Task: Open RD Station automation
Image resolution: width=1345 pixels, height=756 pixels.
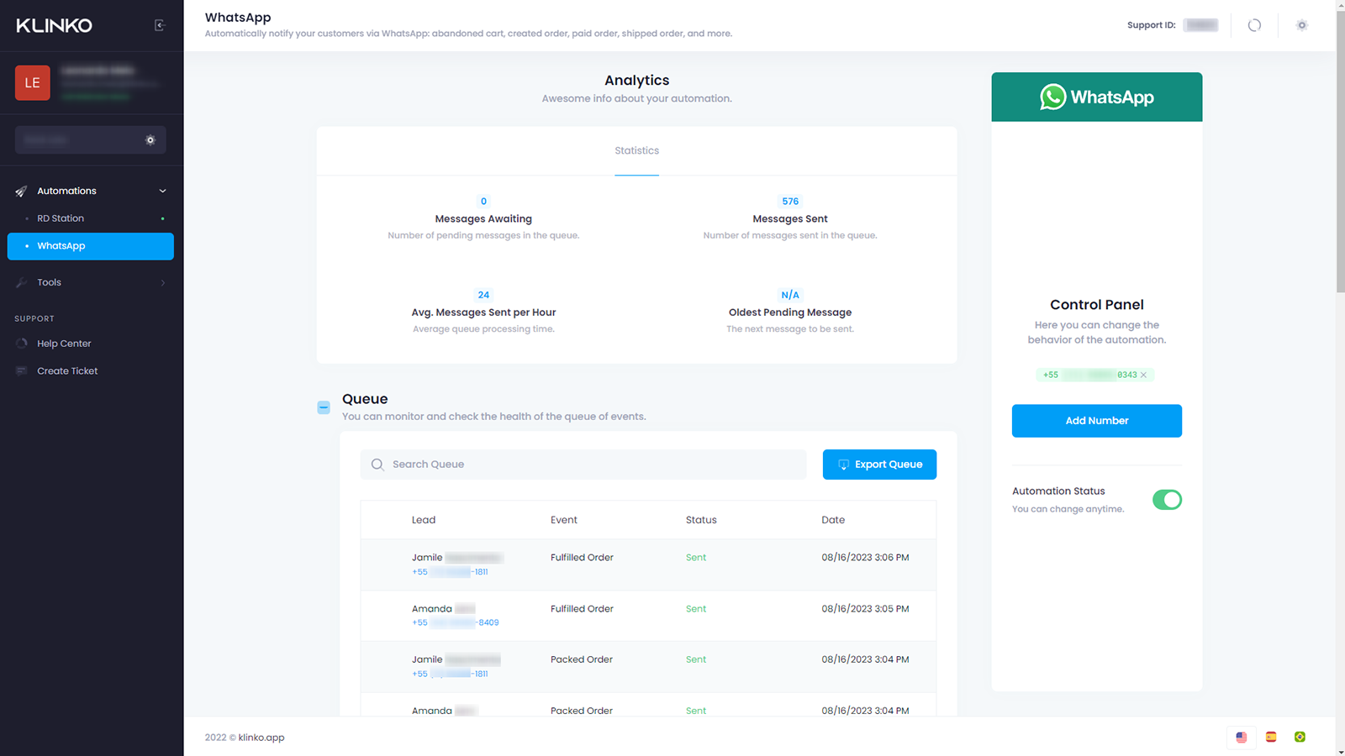Action: 91,218
